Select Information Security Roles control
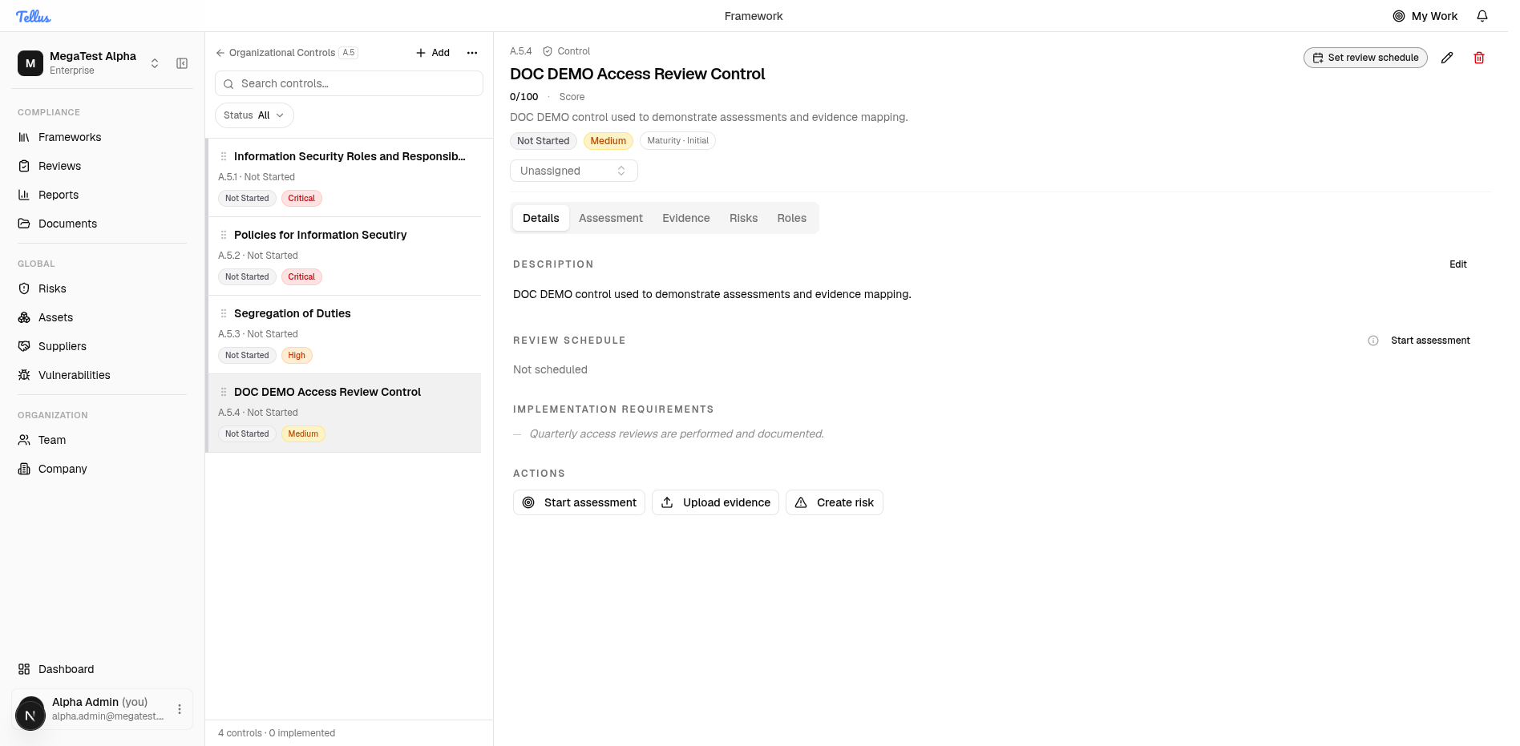 345,178
